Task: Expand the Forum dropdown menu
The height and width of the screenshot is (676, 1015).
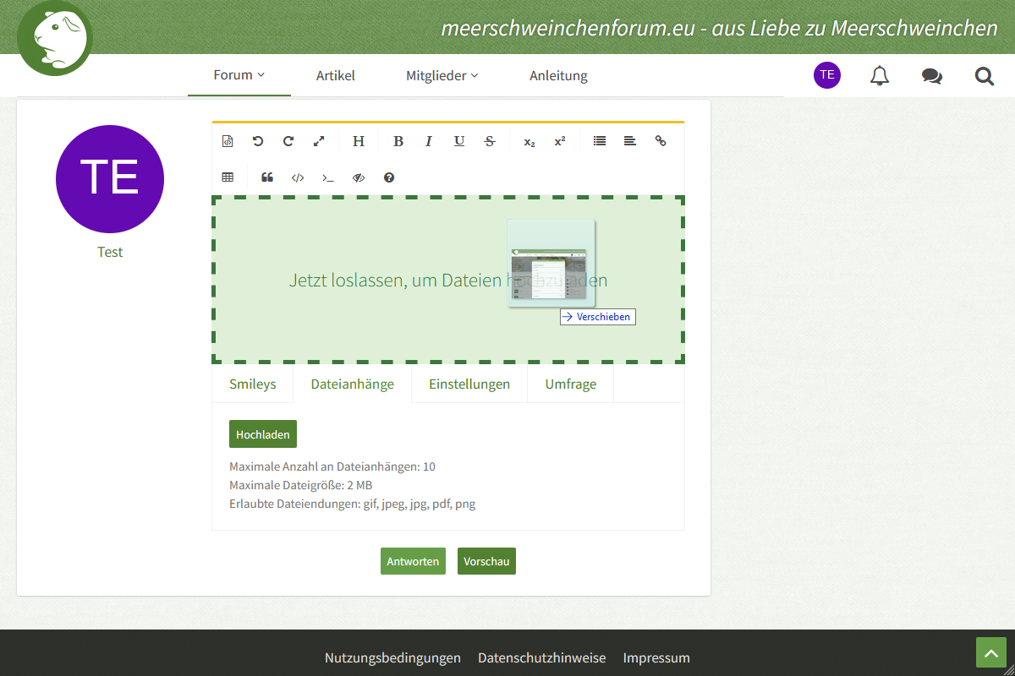Action: 239,75
